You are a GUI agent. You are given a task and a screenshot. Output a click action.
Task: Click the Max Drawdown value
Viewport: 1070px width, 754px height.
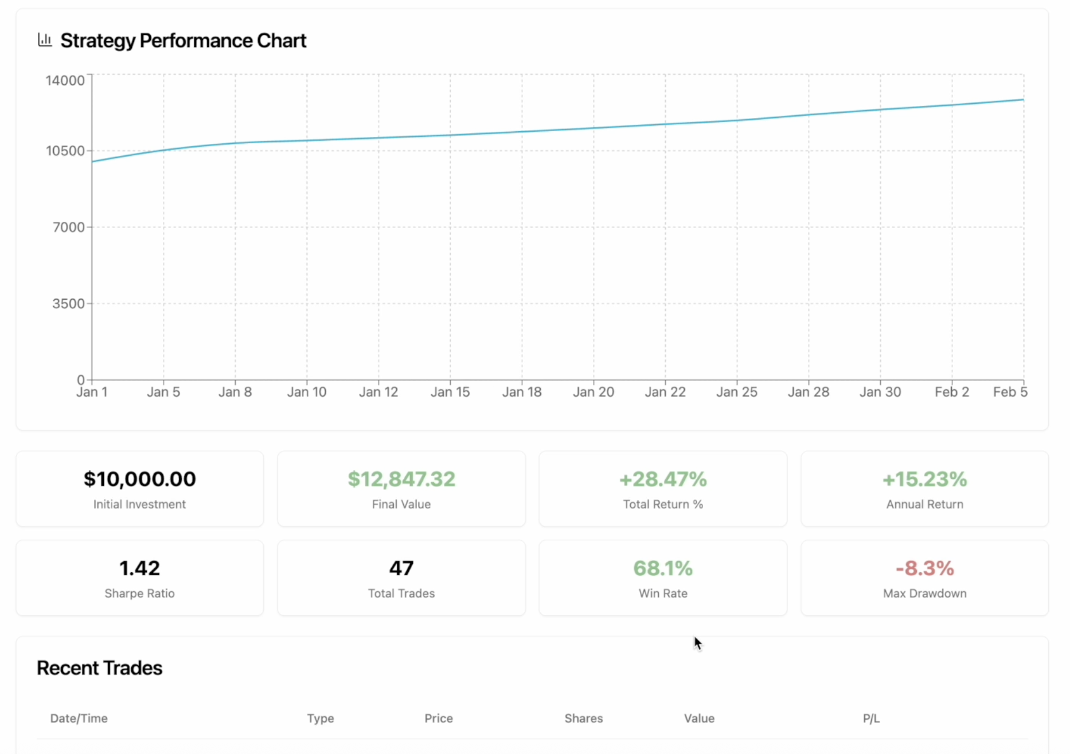[x=924, y=568]
